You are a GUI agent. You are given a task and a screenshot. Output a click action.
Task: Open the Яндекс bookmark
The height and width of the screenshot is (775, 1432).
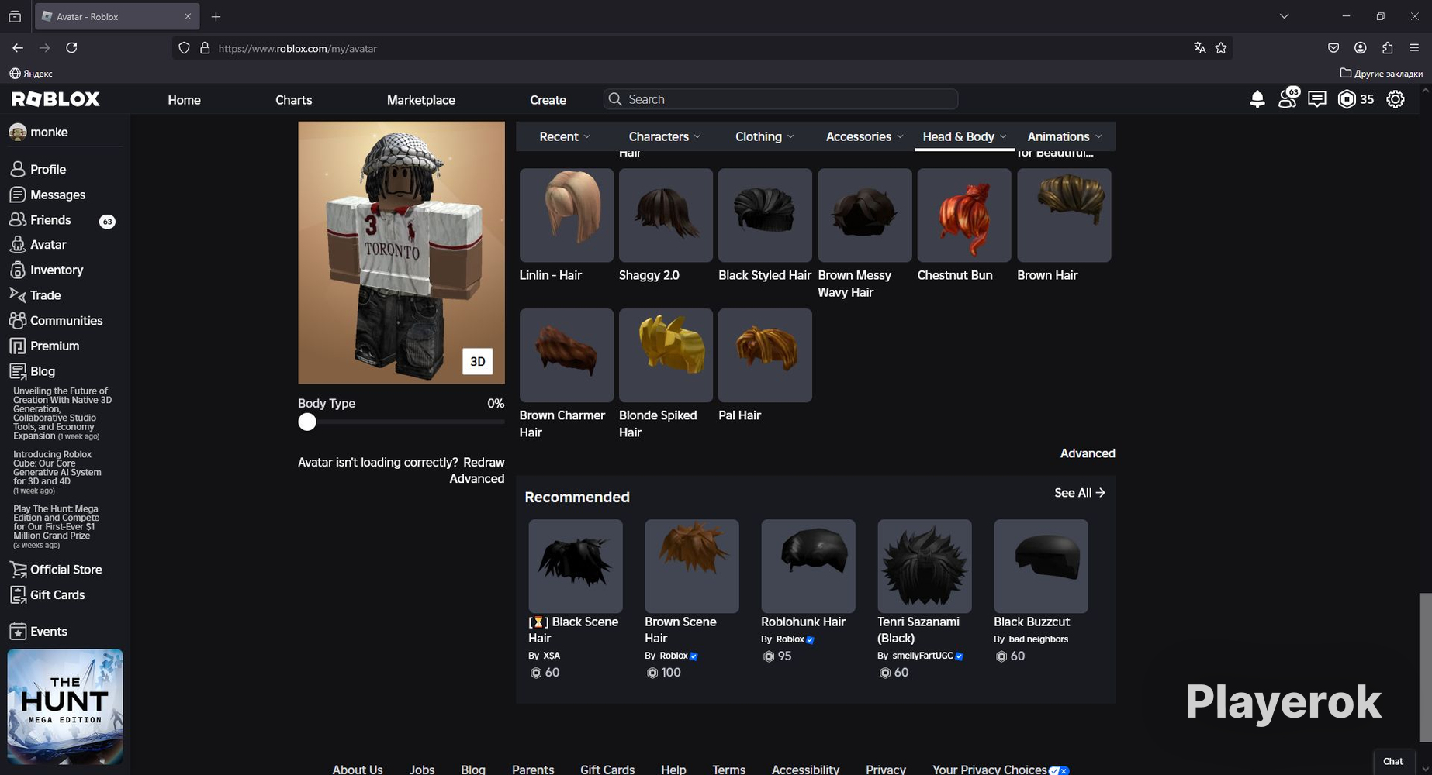coord(31,74)
